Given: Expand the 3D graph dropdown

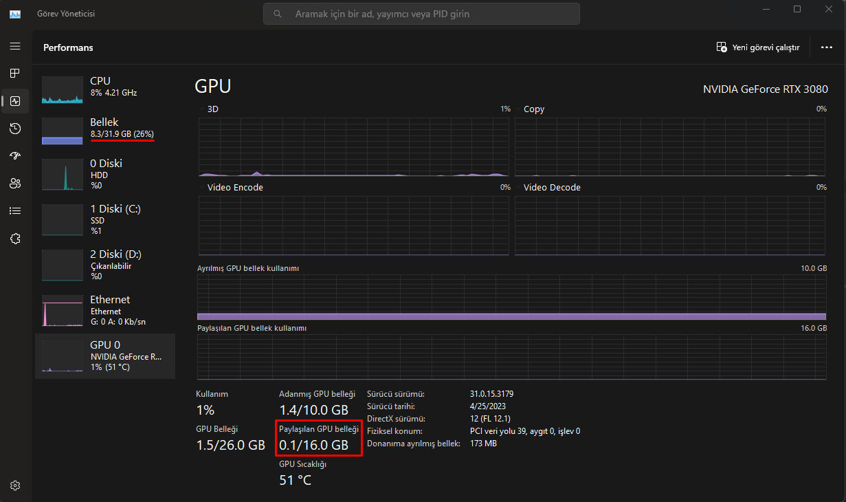Looking at the screenshot, I should pos(201,109).
